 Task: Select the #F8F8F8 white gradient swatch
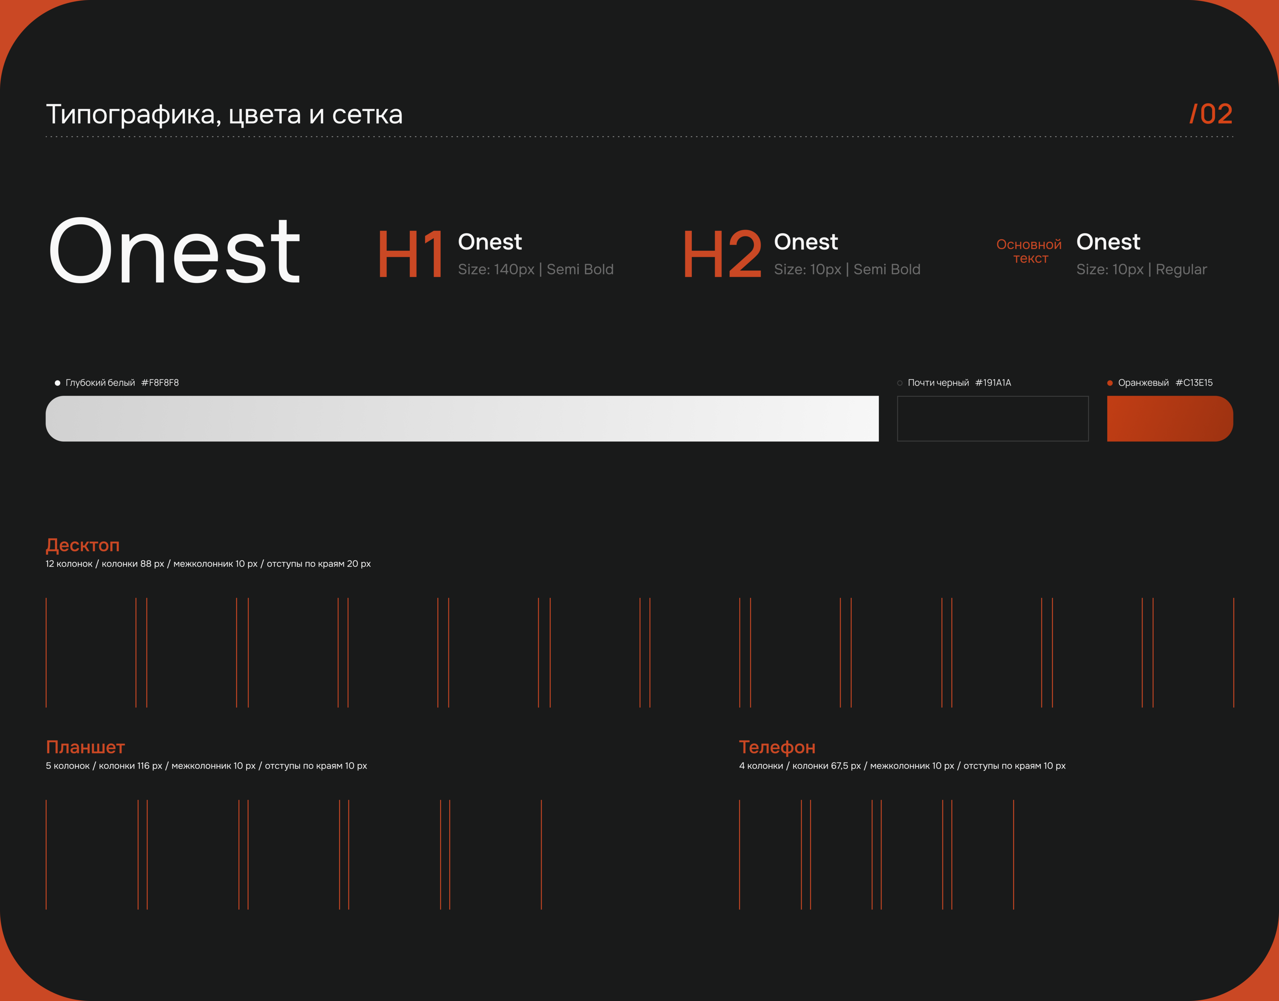(462, 418)
